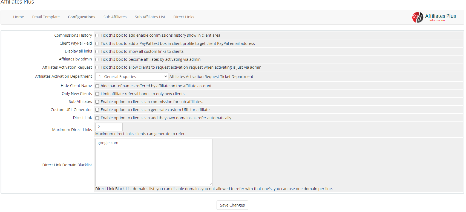Tick the Client PayPal Field checkbox
Viewport: 466px width, 212px height.
(x=97, y=43)
